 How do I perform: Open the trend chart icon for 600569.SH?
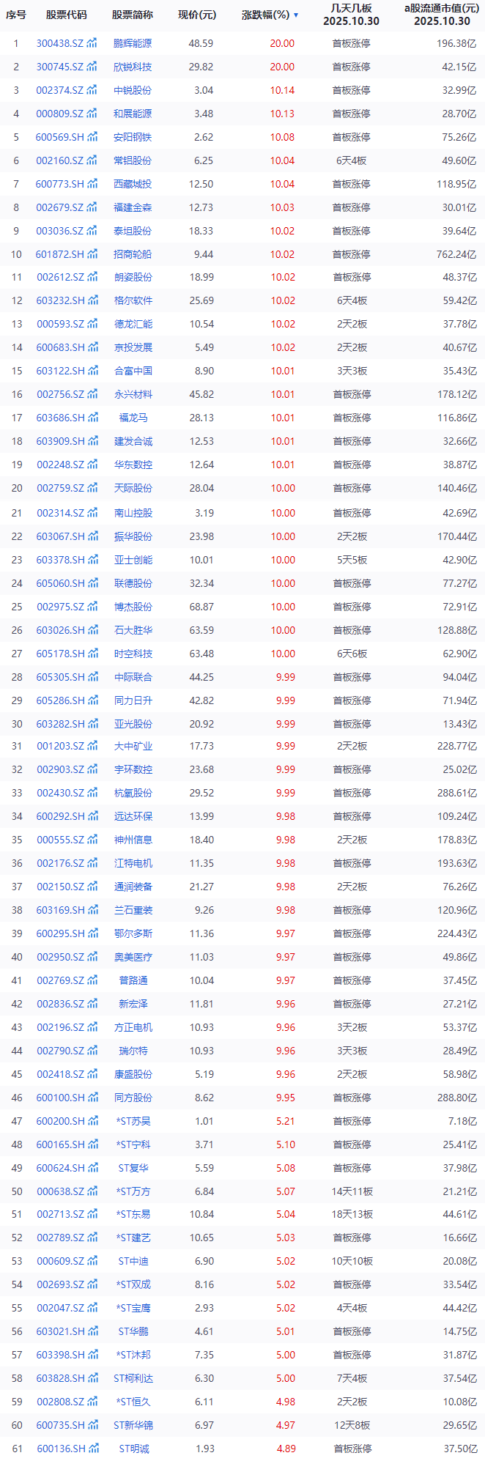[92, 137]
